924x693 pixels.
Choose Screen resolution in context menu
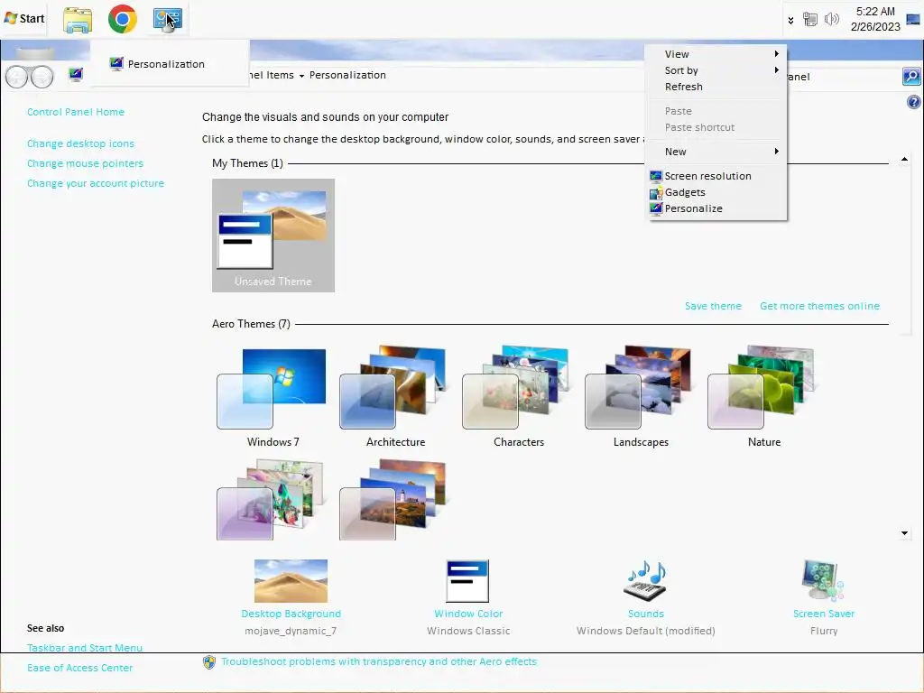(x=717, y=176)
